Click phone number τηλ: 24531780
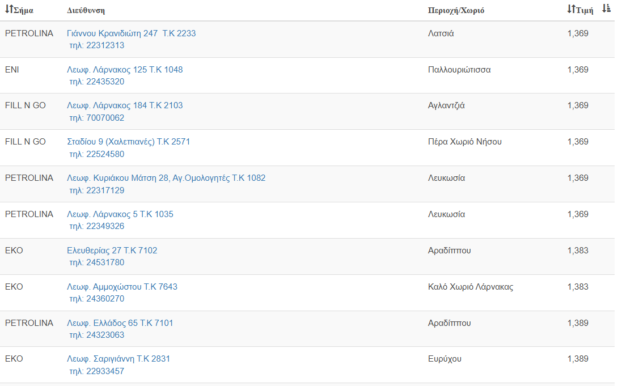Viewport: 622px width, 386px height. (97, 262)
